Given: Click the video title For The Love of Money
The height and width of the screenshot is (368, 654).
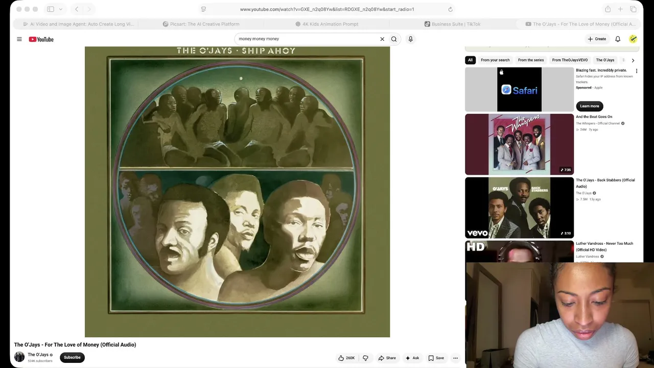Looking at the screenshot, I should 75,344.
